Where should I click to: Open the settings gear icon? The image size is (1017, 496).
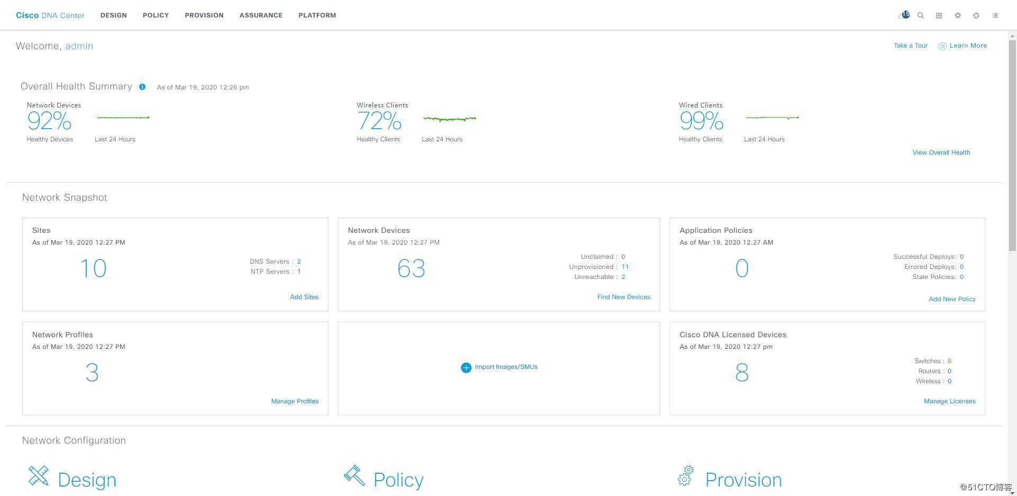click(x=958, y=15)
